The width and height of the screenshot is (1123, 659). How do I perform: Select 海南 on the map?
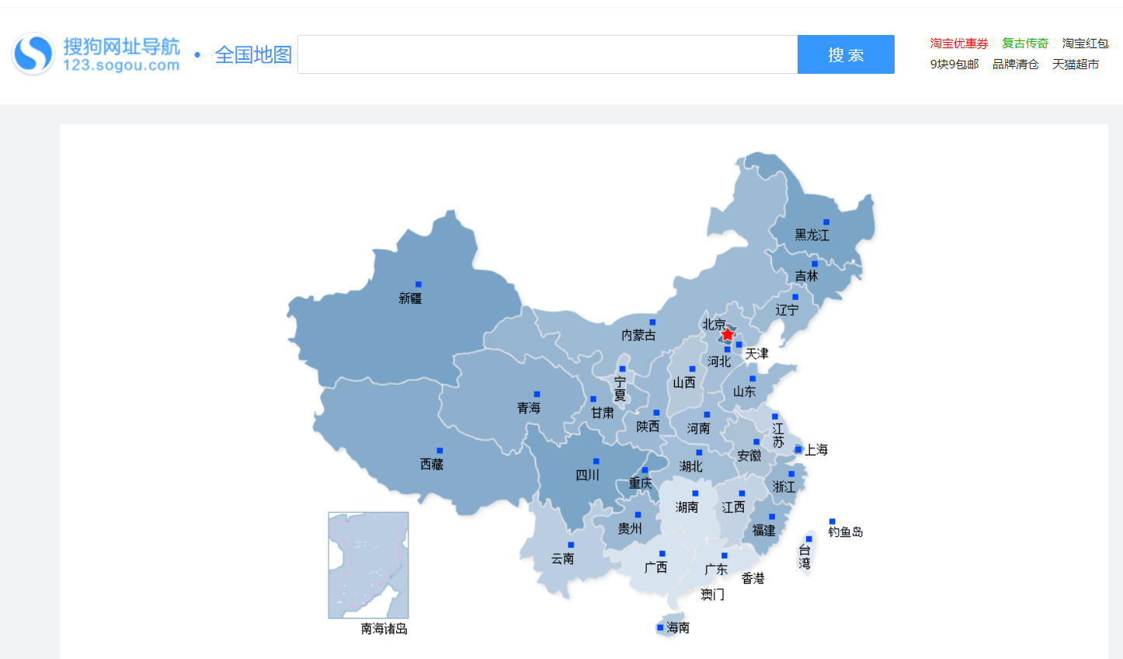coord(678,628)
